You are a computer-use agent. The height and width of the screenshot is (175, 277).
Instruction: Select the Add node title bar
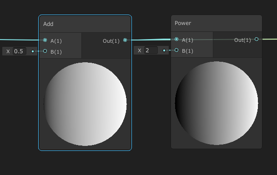[x=85, y=24]
